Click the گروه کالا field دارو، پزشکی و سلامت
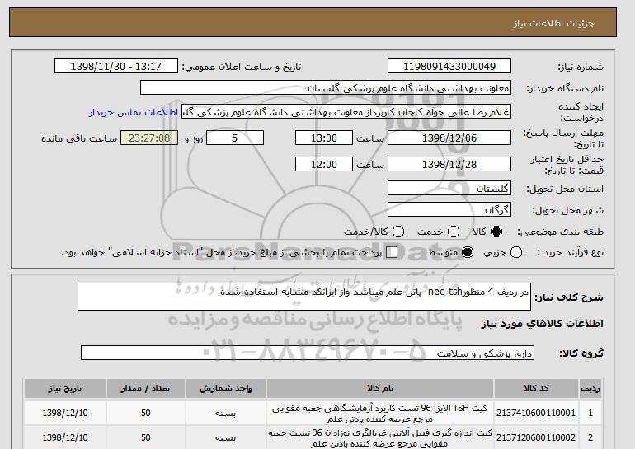The height and width of the screenshot is (449, 635). (x=308, y=353)
